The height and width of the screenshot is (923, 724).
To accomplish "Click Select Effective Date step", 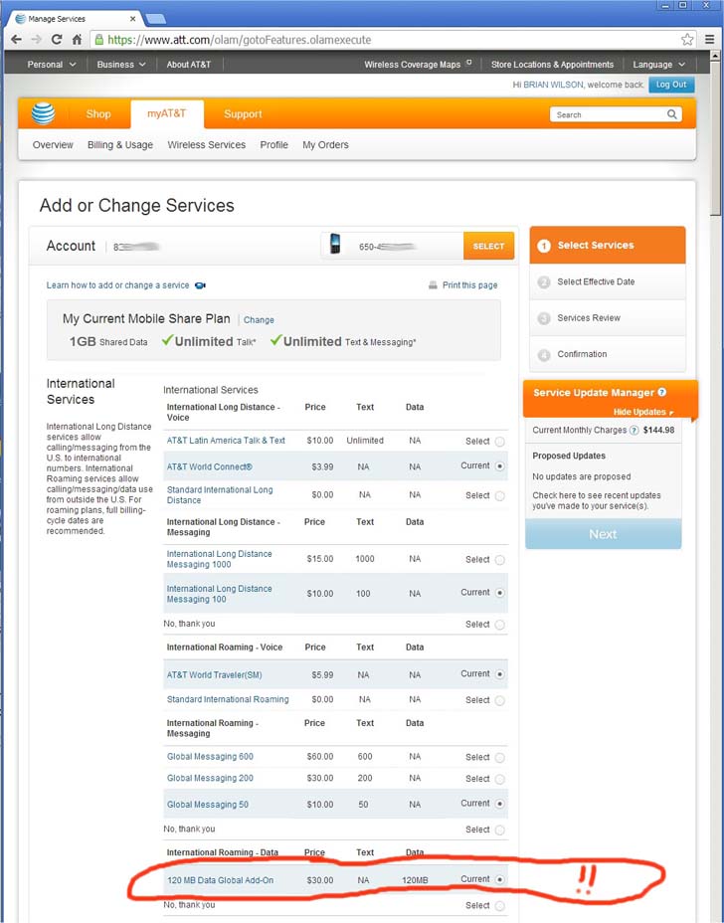I will (x=608, y=281).
